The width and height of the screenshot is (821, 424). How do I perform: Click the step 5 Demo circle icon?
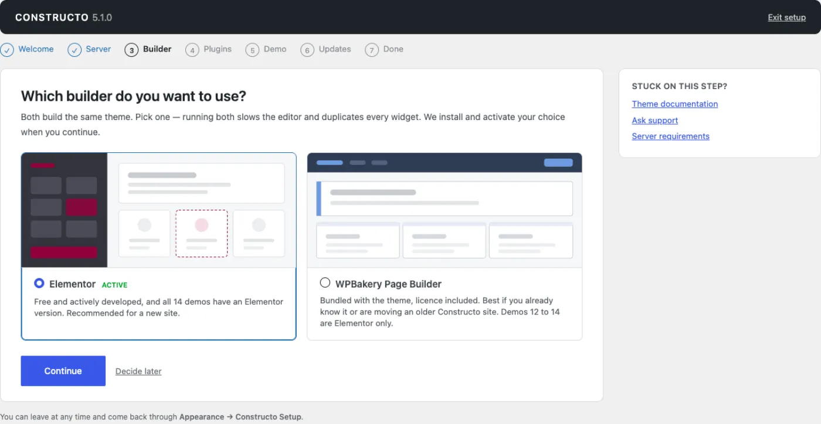click(252, 50)
